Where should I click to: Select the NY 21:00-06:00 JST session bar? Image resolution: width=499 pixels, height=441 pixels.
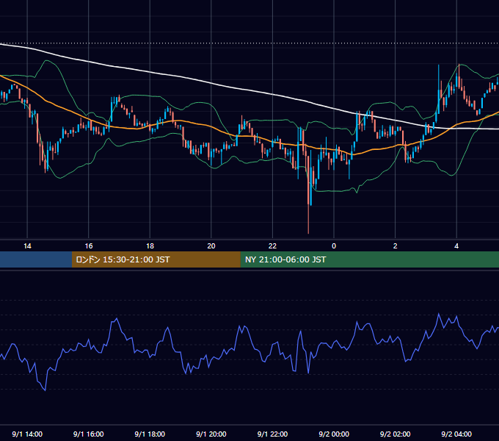point(369,259)
